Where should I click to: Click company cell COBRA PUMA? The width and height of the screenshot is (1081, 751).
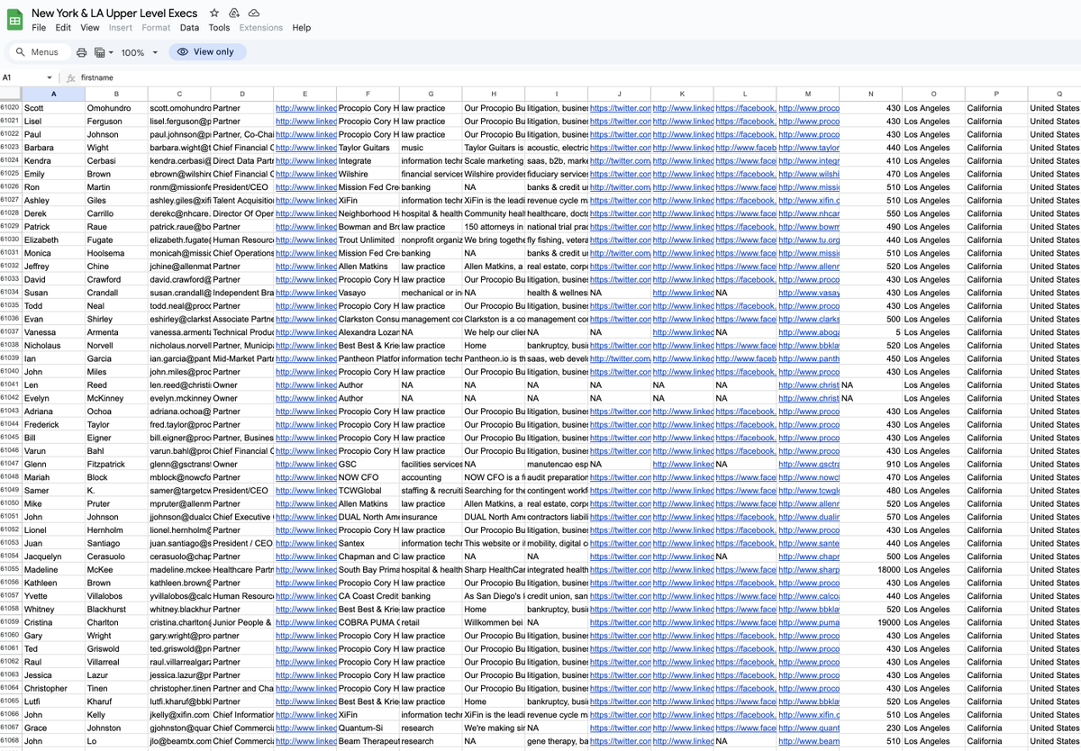[x=368, y=622]
